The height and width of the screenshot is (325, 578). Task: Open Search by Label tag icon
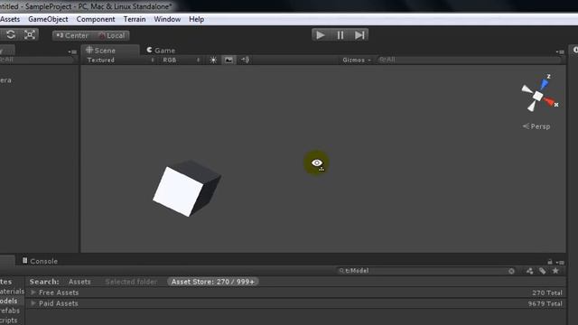coord(542,271)
